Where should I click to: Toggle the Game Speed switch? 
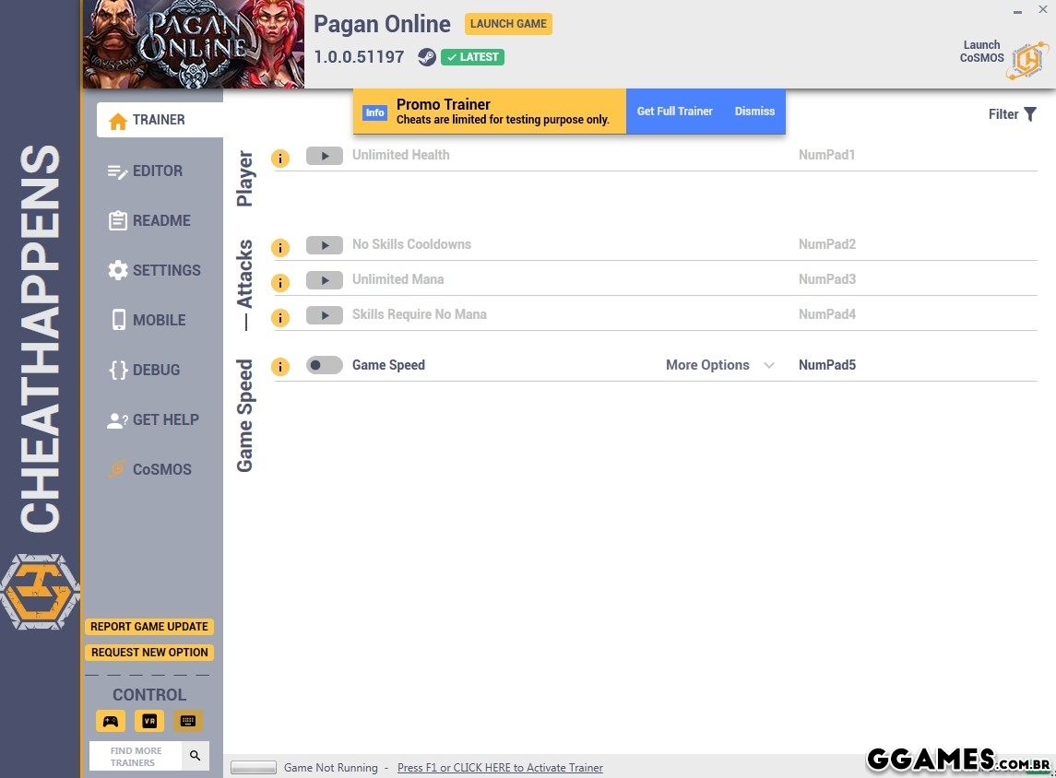(x=324, y=365)
